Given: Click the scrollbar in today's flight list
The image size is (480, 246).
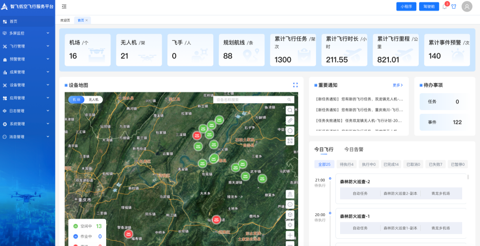Looking at the screenshot, I should (468, 177).
